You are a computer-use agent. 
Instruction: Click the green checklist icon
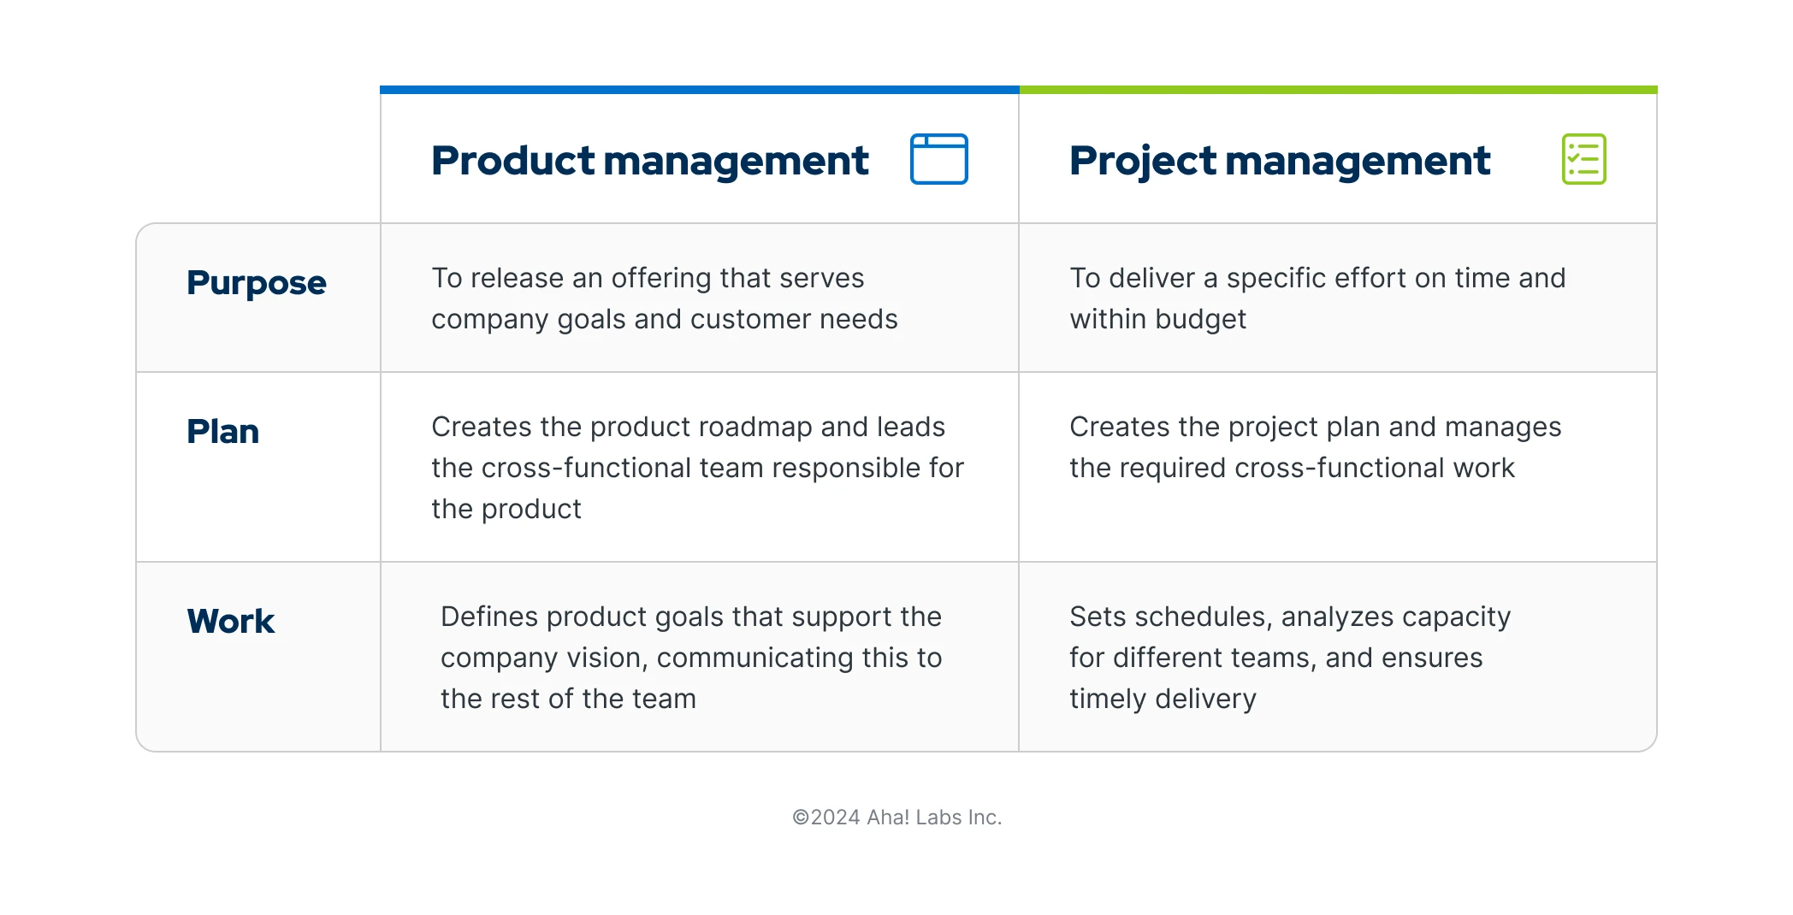coord(1583,159)
